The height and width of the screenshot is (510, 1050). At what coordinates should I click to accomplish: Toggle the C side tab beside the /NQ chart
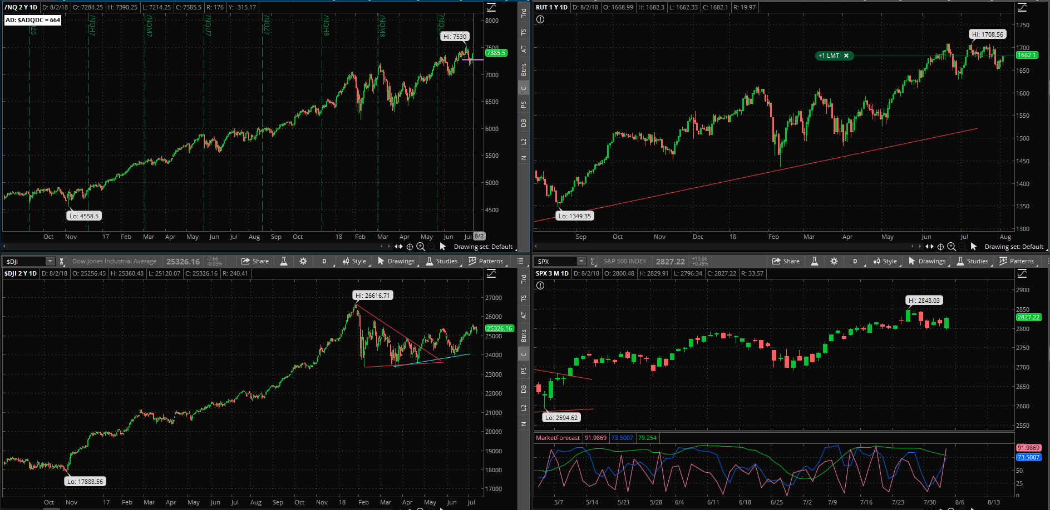524,88
